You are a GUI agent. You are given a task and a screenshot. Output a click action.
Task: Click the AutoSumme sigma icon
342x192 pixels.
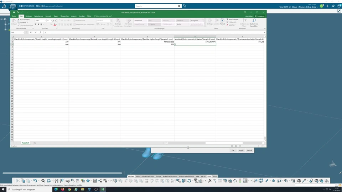coord(228,20)
